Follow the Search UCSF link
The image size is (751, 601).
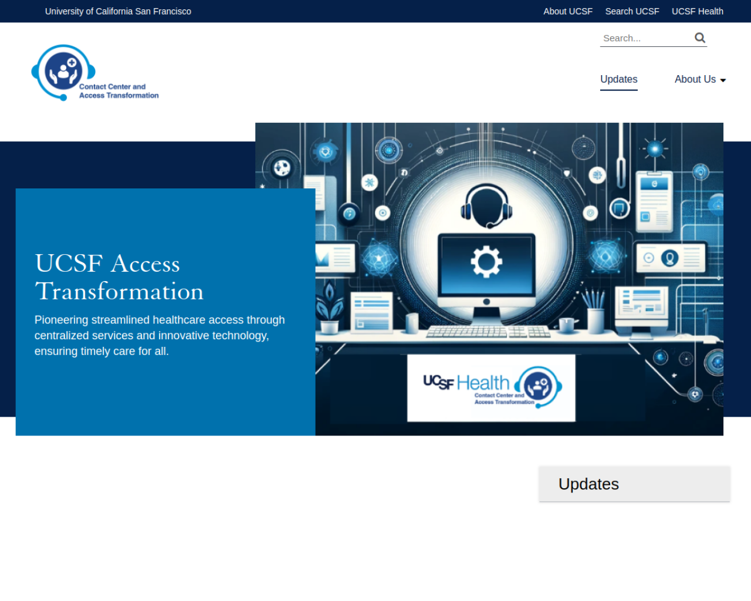click(x=632, y=11)
